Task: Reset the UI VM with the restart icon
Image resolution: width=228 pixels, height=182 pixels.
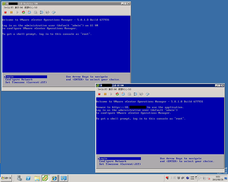Action: (117, 94)
